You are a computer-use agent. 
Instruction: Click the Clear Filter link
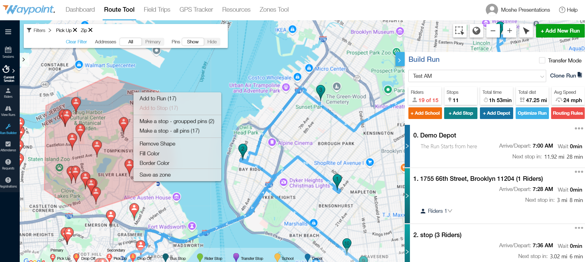pyautogui.click(x=76, y=42)
